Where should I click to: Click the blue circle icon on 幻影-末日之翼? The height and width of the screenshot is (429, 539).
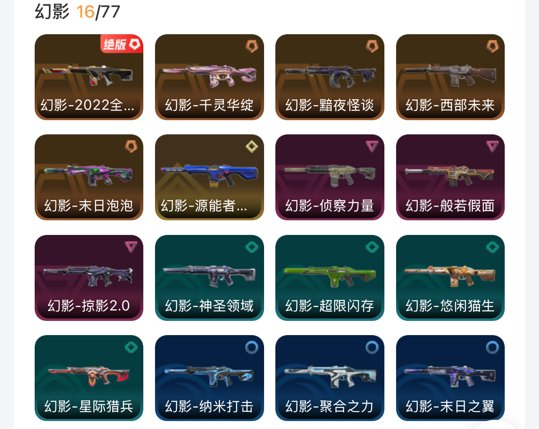[493, 347]
